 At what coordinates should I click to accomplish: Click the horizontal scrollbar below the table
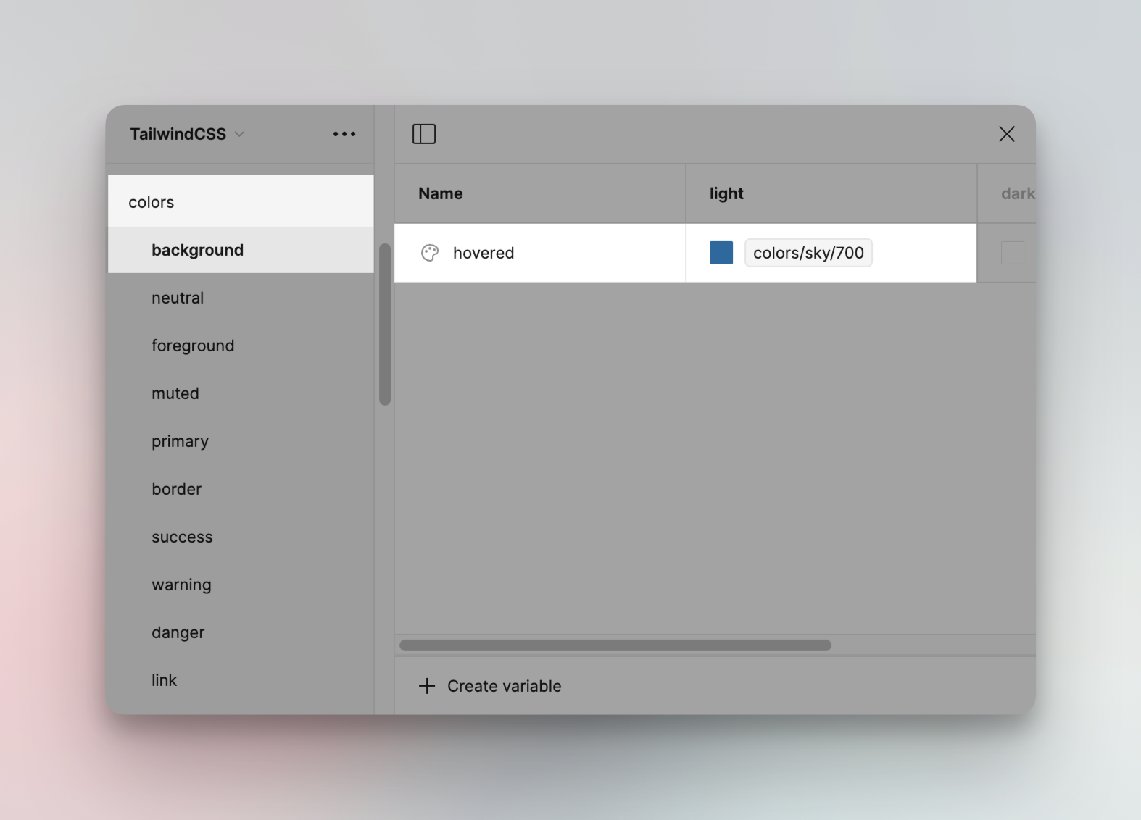click(x=615, y=645)
